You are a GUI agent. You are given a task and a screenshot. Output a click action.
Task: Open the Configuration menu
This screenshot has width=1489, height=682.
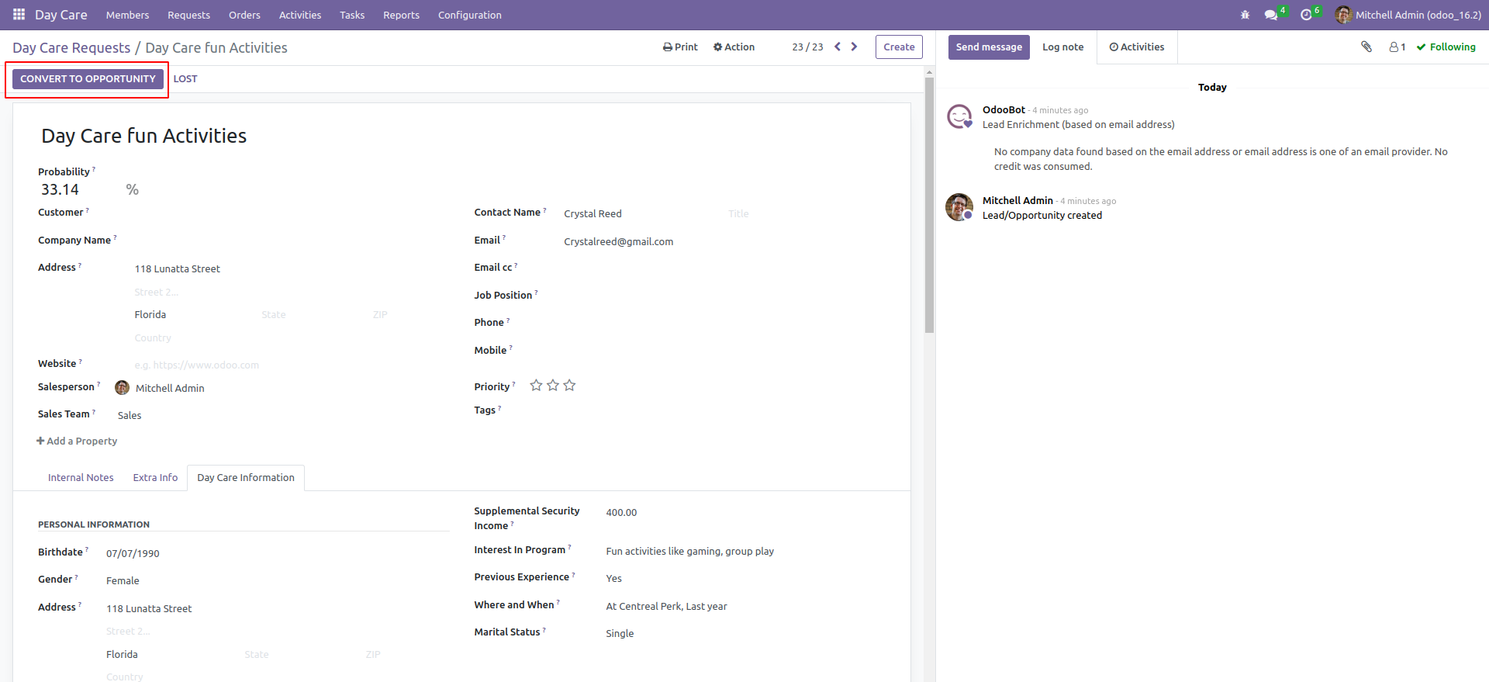click(470, 15)
